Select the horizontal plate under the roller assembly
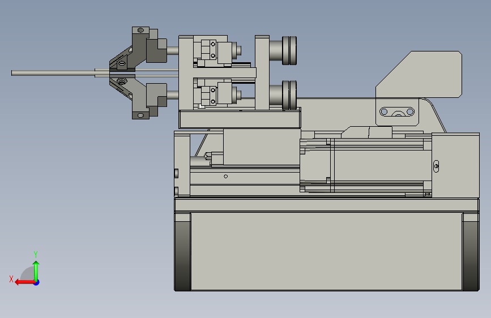The width and height of the screenshot is (491, 318). [240, 119]
